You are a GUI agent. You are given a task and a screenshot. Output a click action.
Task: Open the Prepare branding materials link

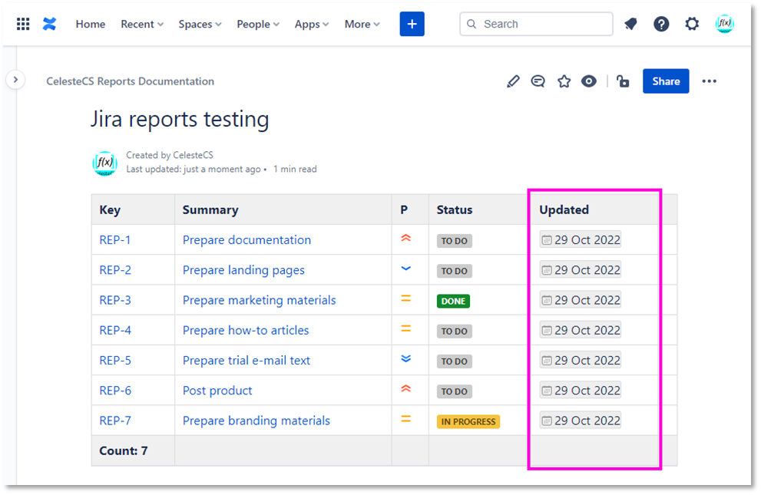point(256,421)
